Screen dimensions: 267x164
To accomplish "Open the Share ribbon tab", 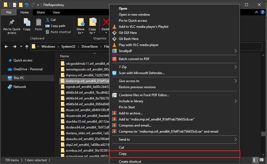I will point(41,12).
